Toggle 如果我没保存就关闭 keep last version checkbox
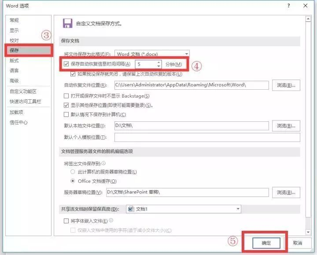This screenshot has width=317, height=255. (73, 74)
